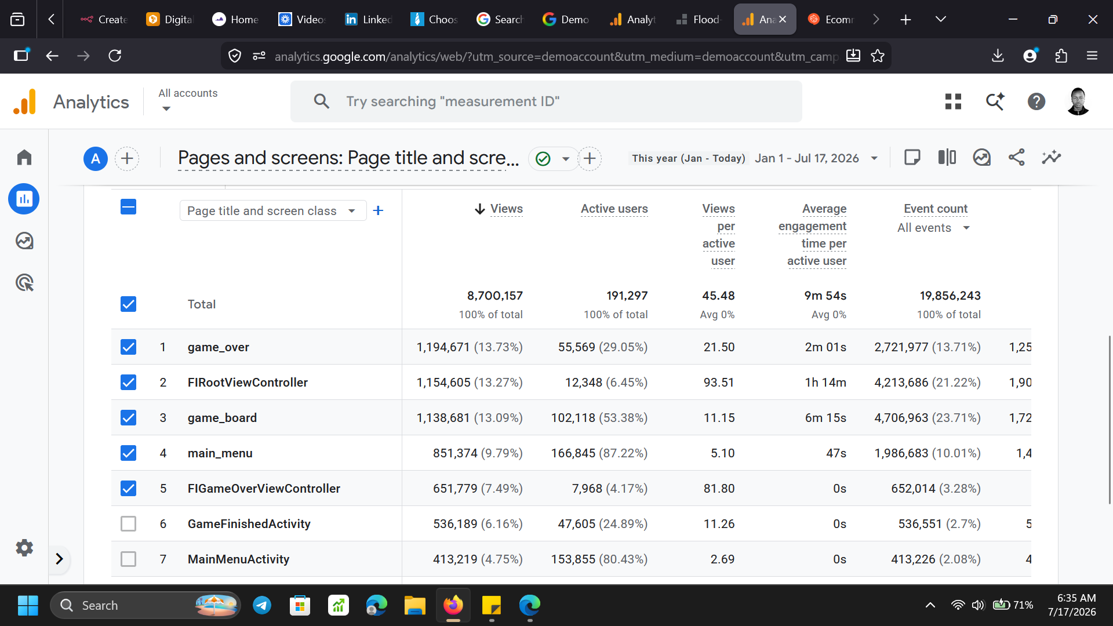Click the GameFinishedActivity row name
1113x626 pixels.
[249, 524]
